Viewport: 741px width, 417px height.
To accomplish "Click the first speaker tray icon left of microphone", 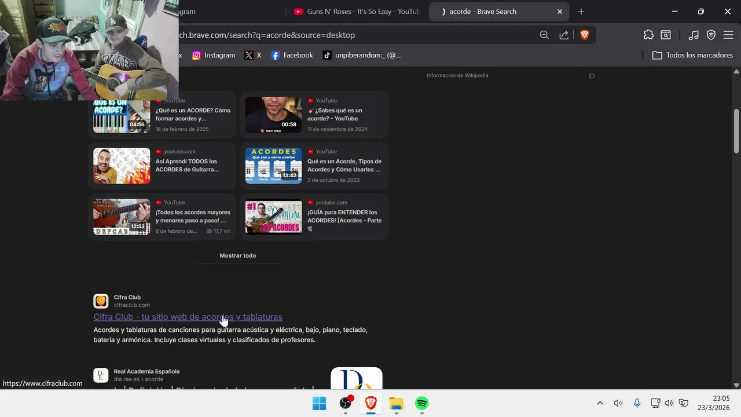I will [x=618, y=403].
